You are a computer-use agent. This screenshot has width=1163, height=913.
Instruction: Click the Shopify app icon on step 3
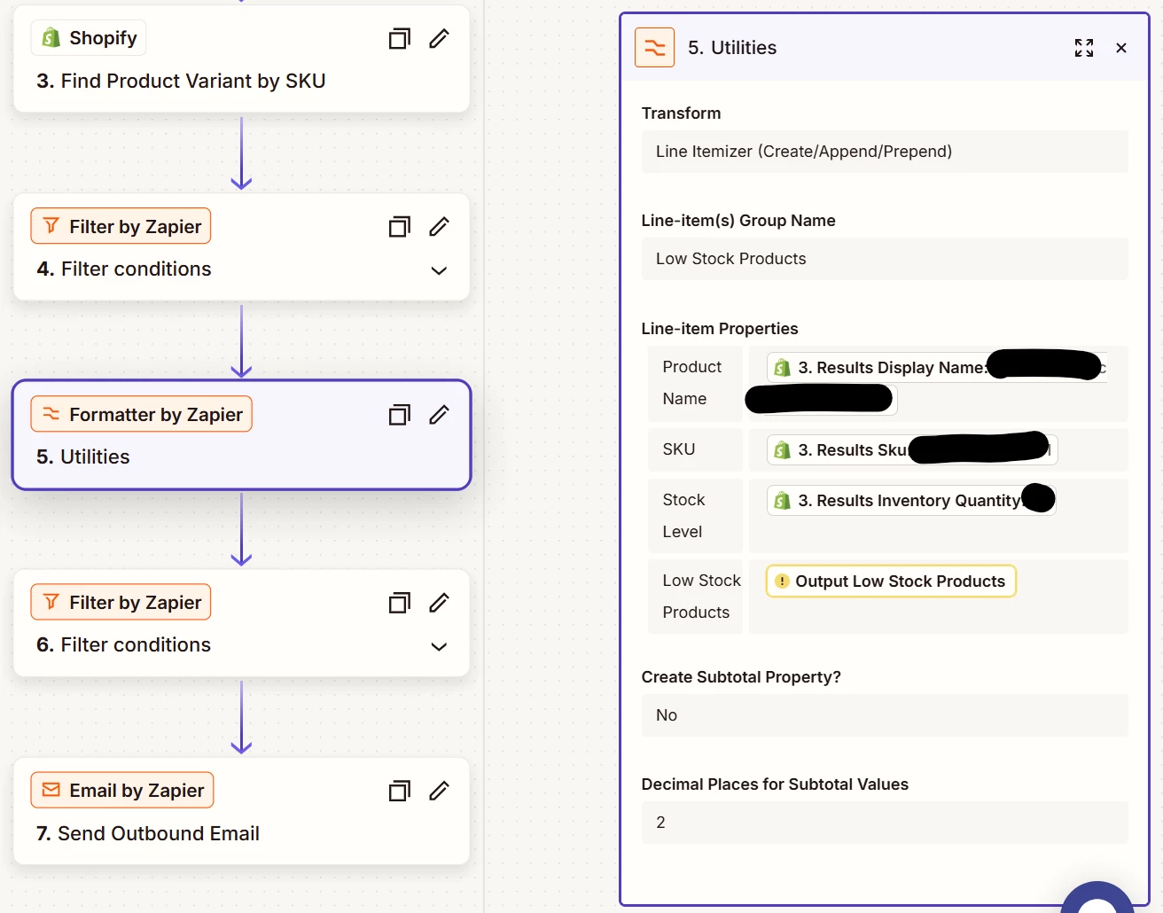coord(51,38)
